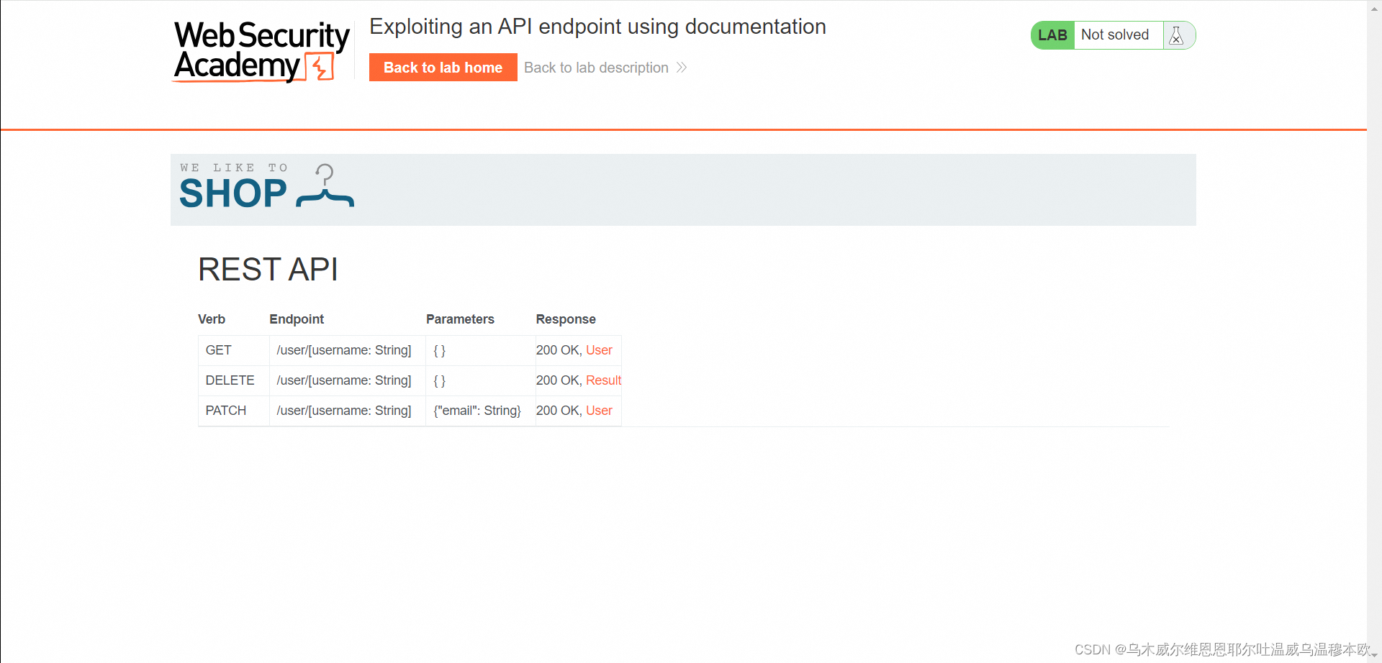Click the scrollbar down arrow at bottom right
Screen dimensions: 1382x663
click(1376, 657)
